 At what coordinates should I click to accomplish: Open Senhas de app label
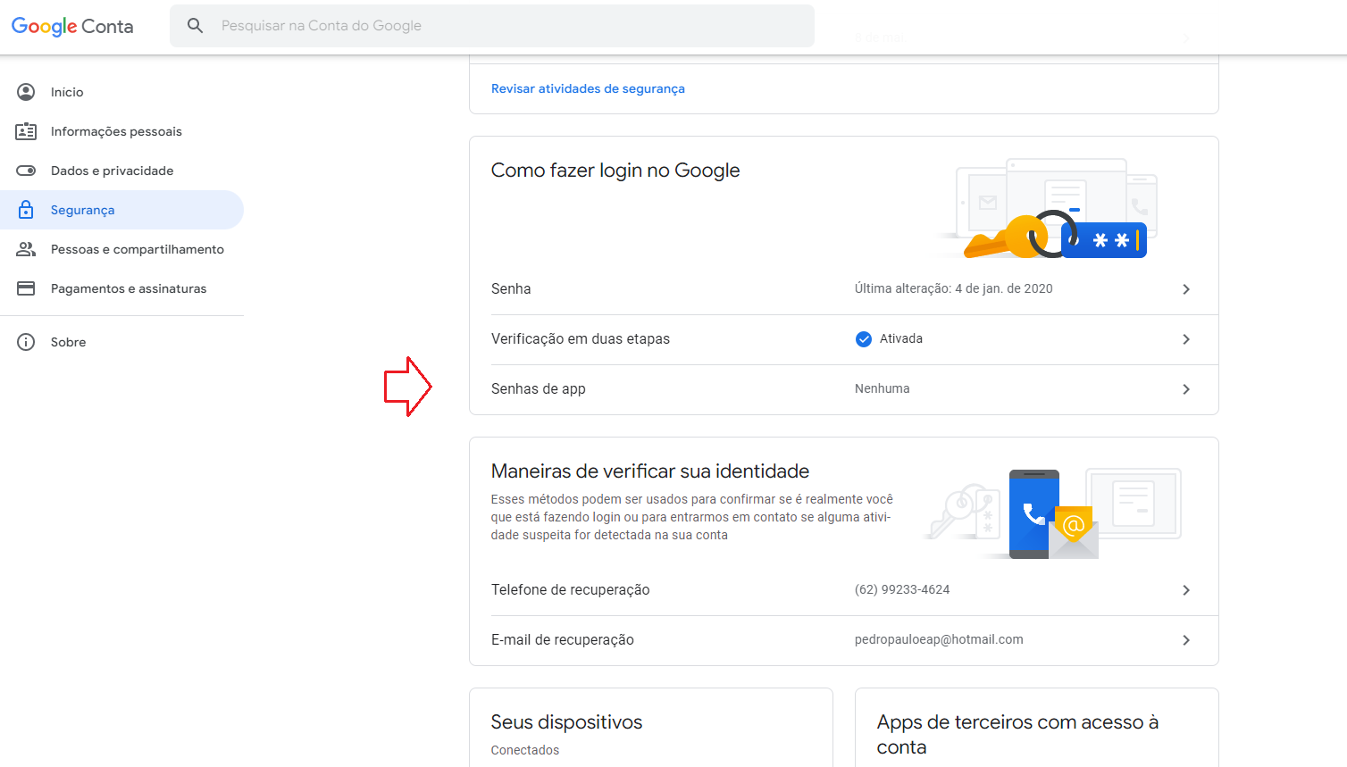(x=539, y=388)
